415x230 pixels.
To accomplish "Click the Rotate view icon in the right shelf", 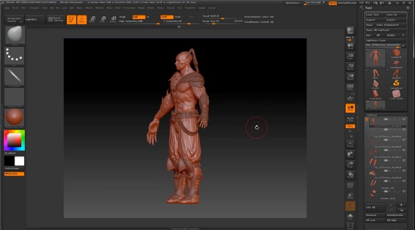I will [x=350, y=175].
